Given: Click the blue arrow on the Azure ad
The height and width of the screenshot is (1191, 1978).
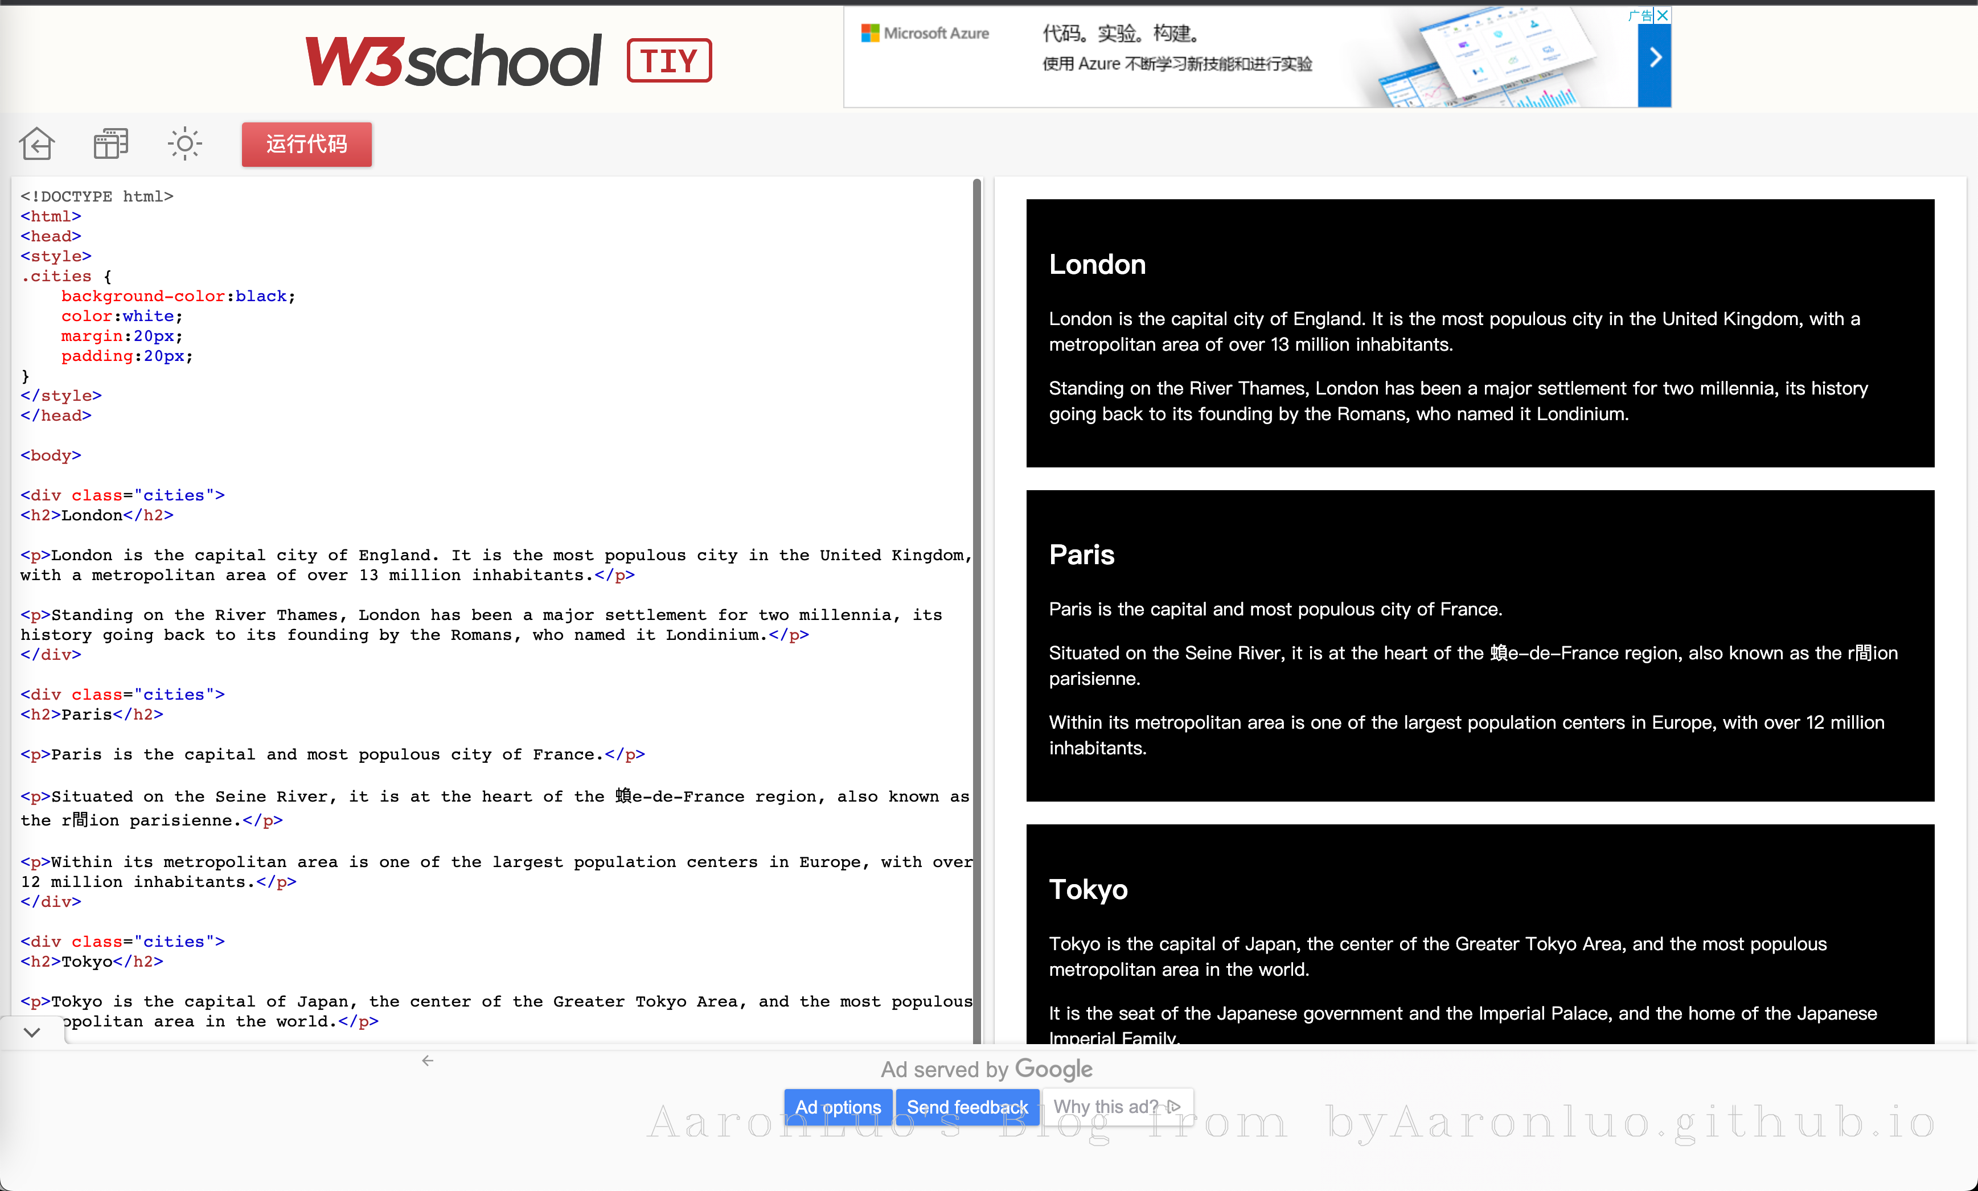Looking at the screenshot, I should (x=1655, y=58).
